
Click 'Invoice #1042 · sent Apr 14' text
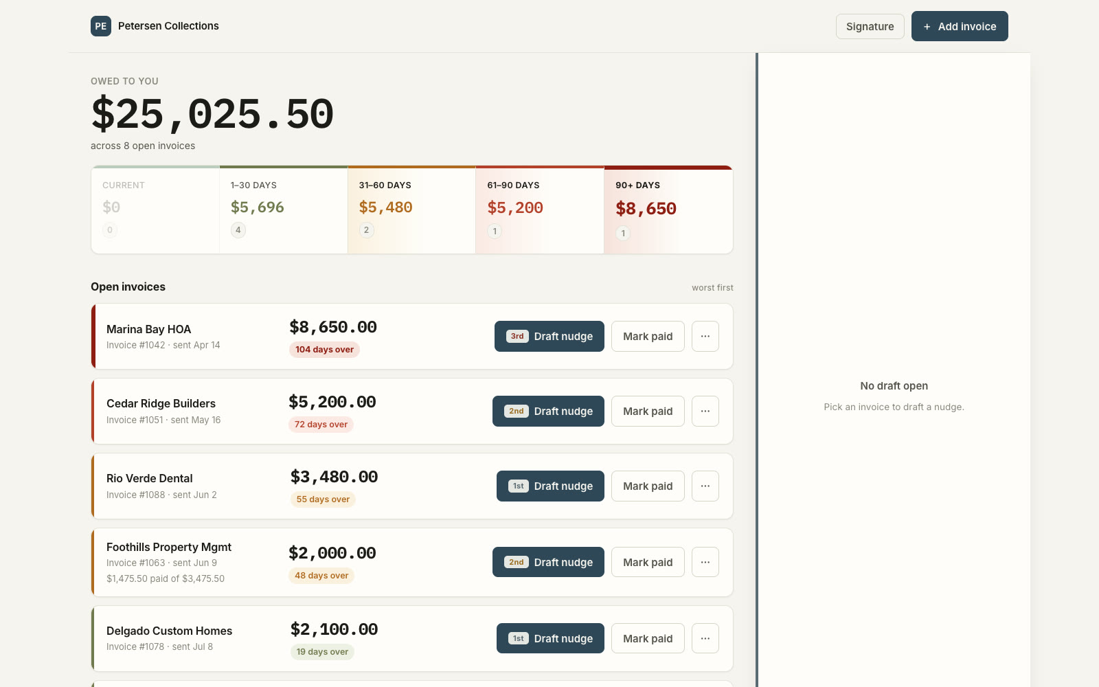pos(163,345)
